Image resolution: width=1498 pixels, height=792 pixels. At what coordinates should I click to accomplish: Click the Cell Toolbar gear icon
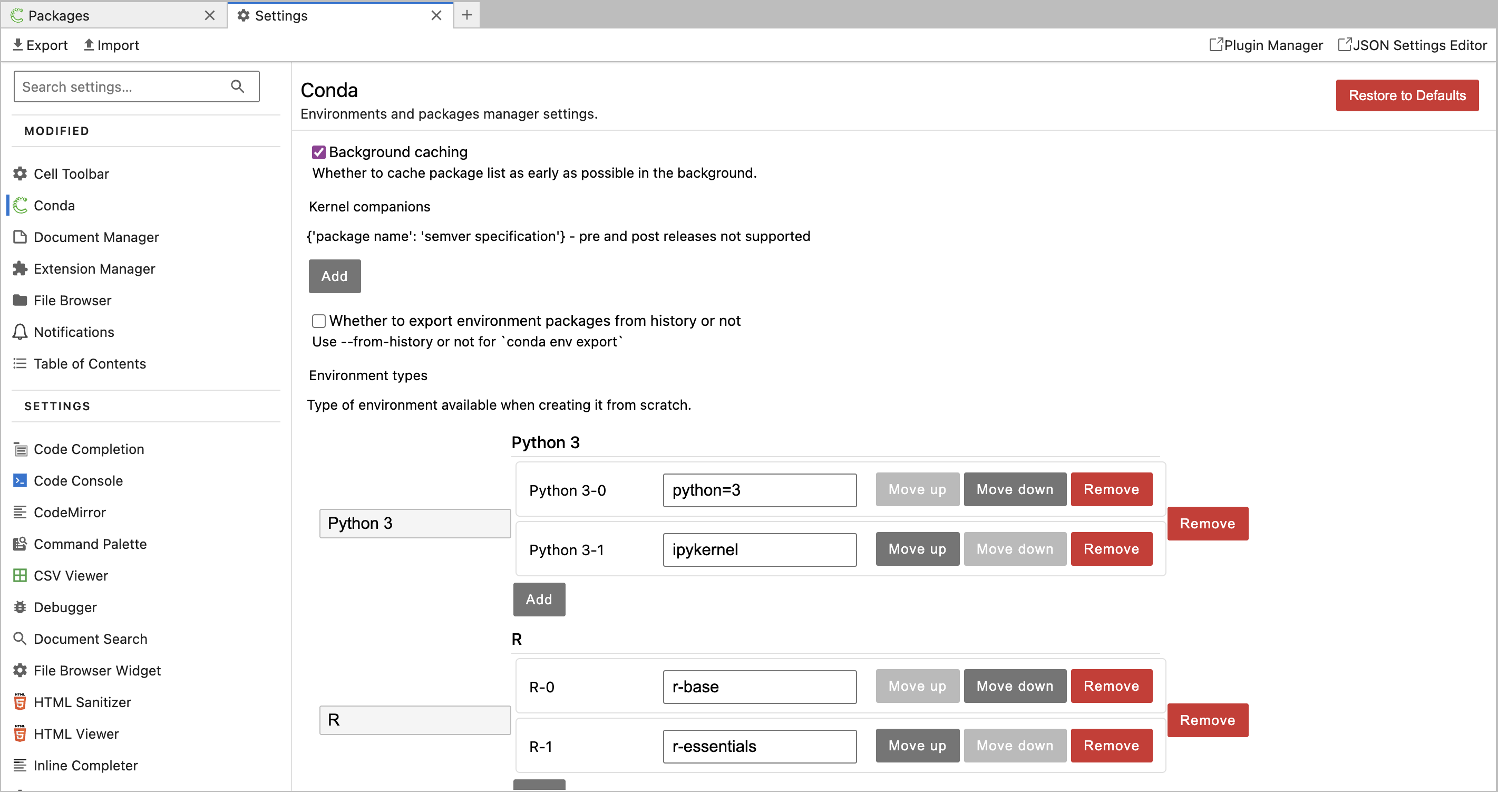(20, 173)
